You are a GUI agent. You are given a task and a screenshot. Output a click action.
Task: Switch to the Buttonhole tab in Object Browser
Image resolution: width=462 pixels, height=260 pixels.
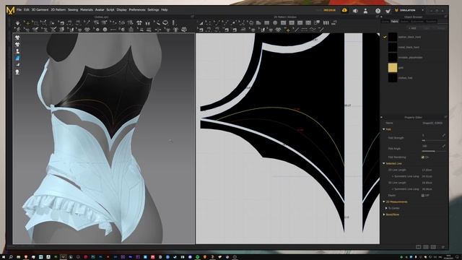point(417,21)
